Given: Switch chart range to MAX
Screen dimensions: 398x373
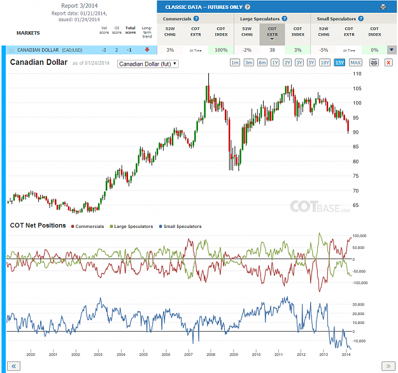Looking at the screenshot, I should (355, 62).
